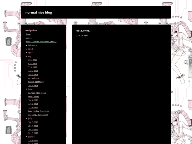Open the music page link
192x144 pixels.
point(29,38)
